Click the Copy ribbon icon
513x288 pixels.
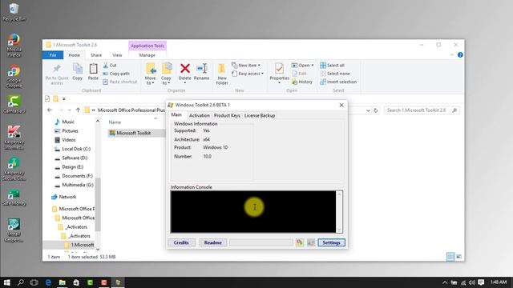pos(78,71)
